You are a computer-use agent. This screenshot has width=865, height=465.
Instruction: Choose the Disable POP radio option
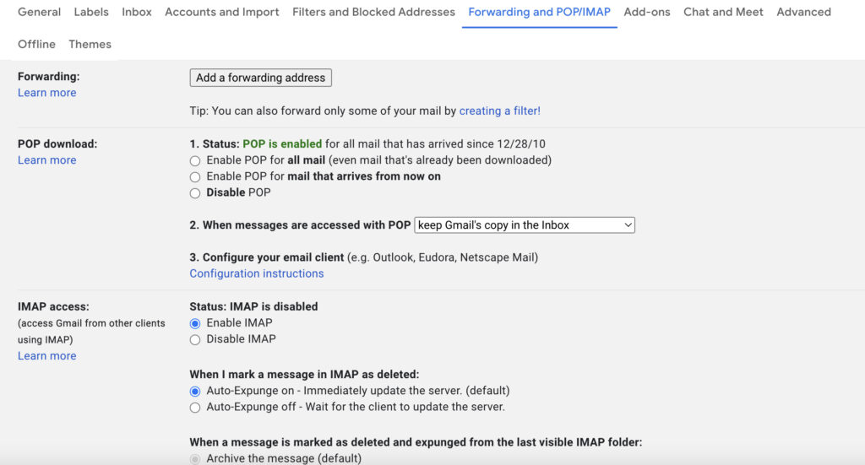click(x=195, y=193)
